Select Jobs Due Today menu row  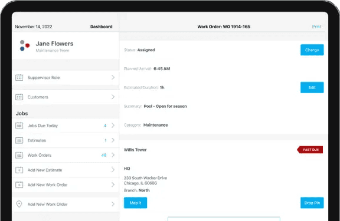pyautogui.click(x=66, y=126)
